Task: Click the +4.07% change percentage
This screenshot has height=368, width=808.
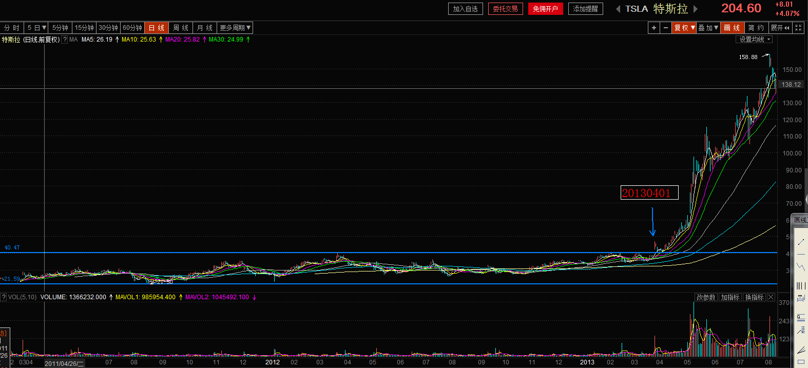Action: click(787, 13)
